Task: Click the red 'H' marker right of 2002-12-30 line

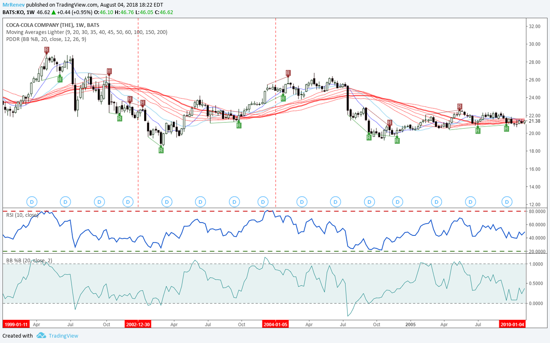Action: (x=142, y=103)
